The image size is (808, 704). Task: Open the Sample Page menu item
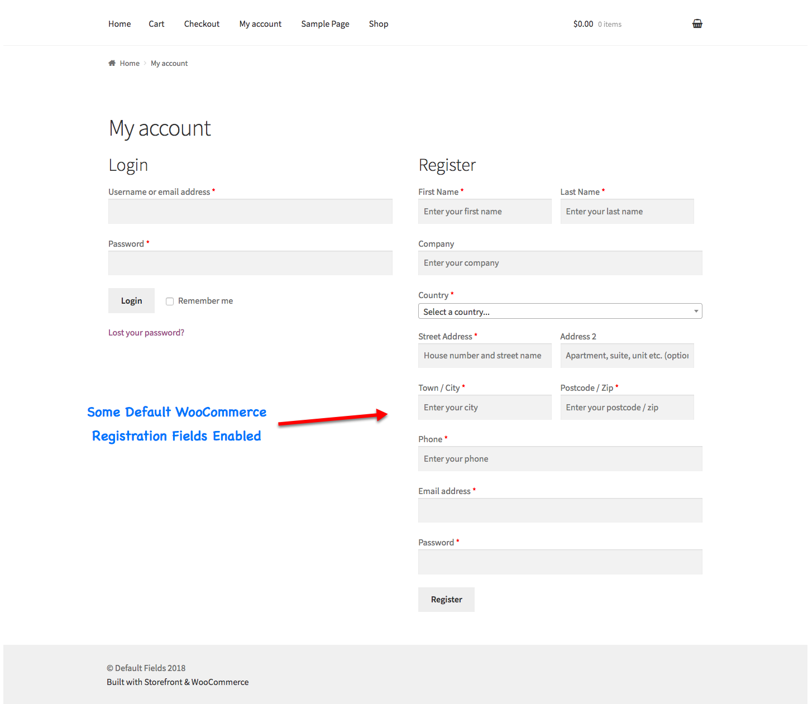[x=325, y=24]
